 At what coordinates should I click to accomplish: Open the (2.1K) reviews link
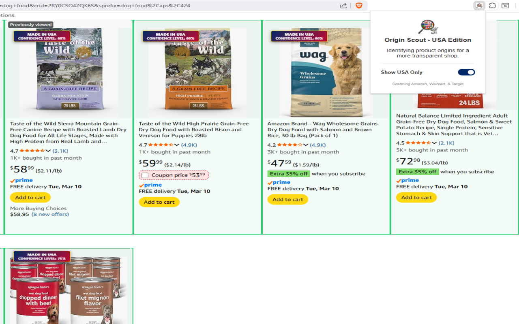pos(446,143)
